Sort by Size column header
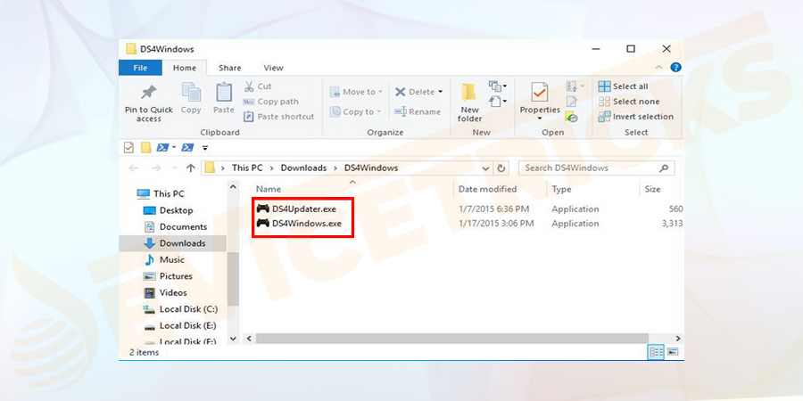 tap(652, 189)
